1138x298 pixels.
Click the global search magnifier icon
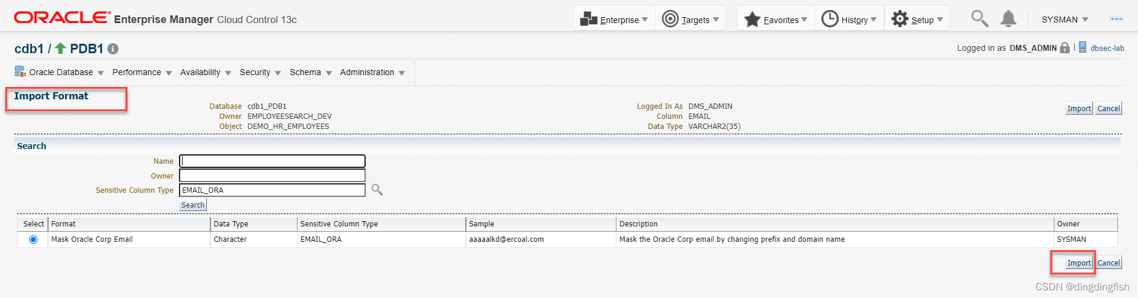pyautogui.click(x=979, y=19)
